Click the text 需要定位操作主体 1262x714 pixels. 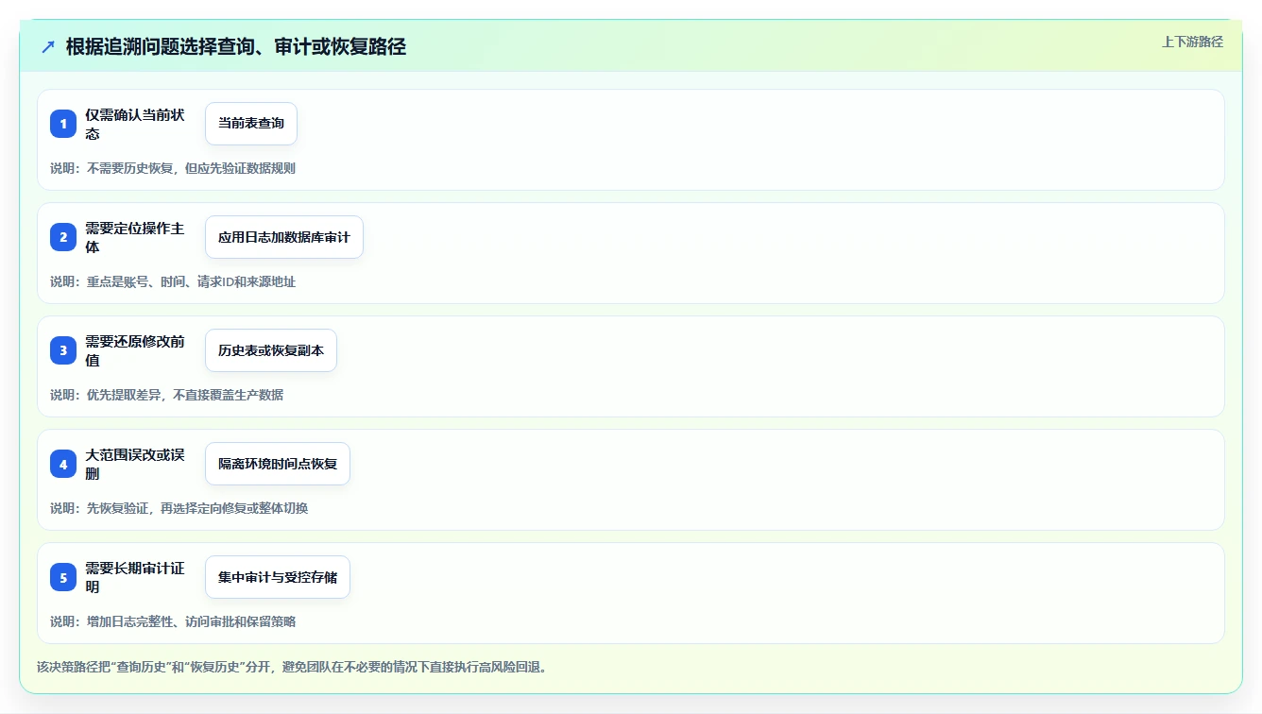click(135, 237)
